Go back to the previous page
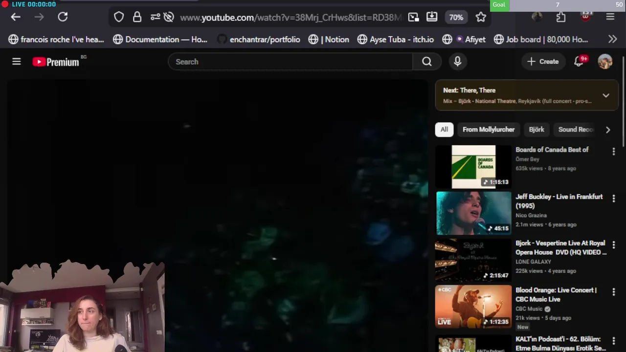626x352 pixels. [x=16, y=17]
